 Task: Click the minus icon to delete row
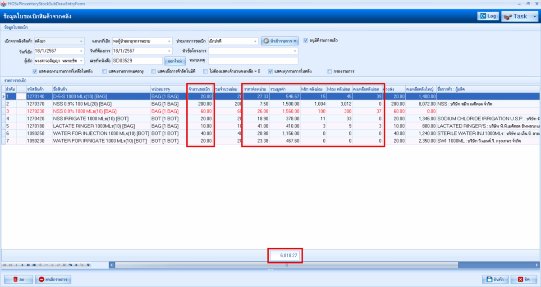[x=46, y=265]
